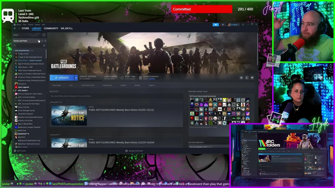Click the activity comment input field

tap(116, 96)
